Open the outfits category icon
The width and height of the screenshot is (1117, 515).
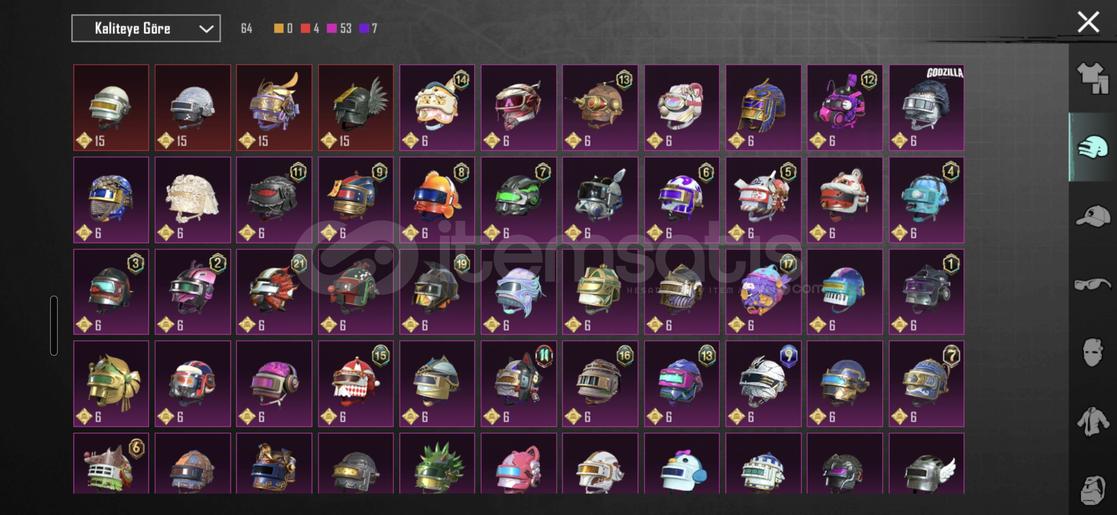pyautogui.click(x=1092, y=78)
